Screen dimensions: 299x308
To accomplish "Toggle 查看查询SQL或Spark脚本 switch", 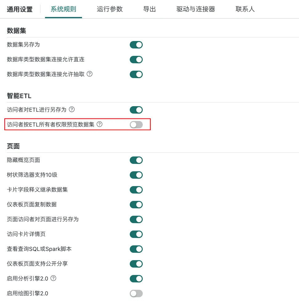I will click(136, 249).
